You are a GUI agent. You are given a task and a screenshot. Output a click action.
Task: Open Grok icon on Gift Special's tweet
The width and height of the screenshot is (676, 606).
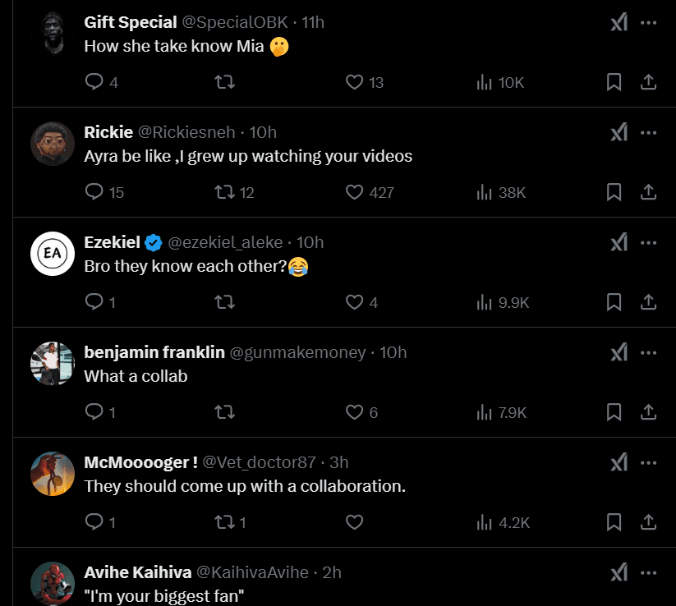click(619, 22)
